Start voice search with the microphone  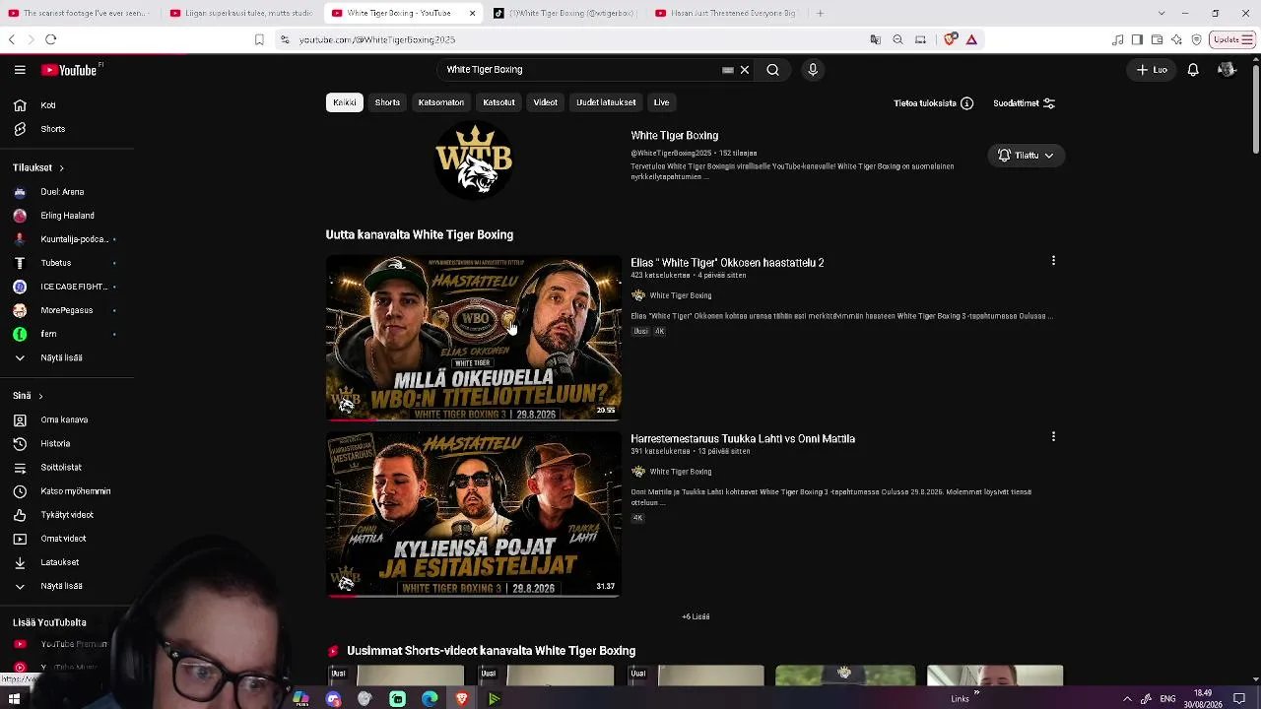813,70
